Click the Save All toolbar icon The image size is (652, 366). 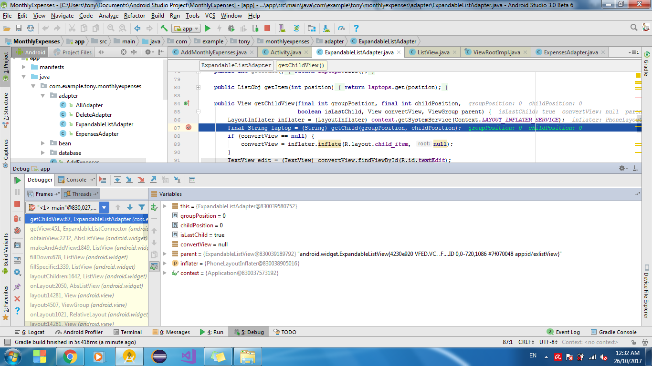tap(19, 29)
